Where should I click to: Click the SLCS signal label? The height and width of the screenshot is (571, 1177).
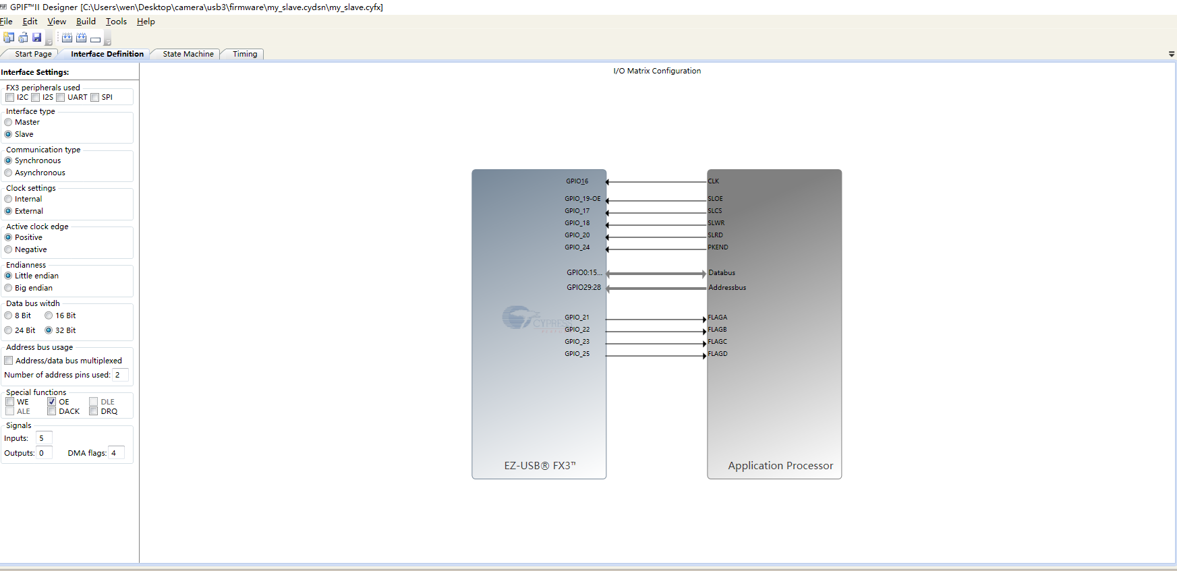click(x=715, y=211)
